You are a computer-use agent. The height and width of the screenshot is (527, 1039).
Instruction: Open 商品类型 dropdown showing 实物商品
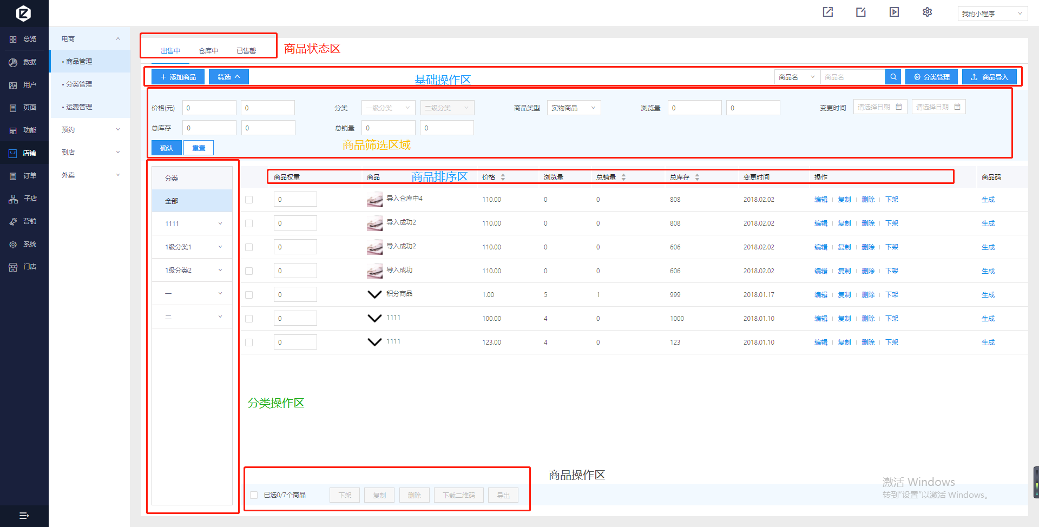pos(574,108)
